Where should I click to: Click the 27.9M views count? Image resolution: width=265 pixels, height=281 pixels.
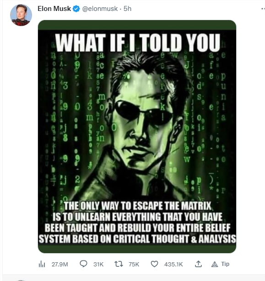click(60, 265)
